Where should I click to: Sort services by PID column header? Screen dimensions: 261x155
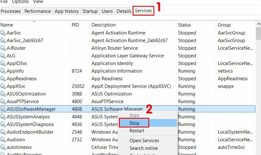(x=75, y=25)
